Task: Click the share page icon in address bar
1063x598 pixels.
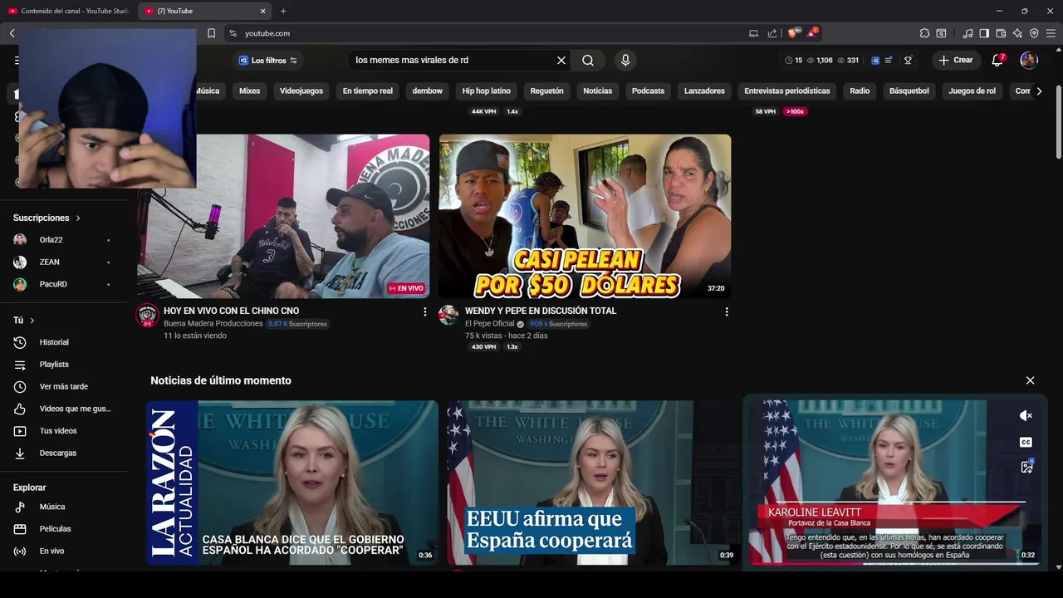Action: point(772,33)
